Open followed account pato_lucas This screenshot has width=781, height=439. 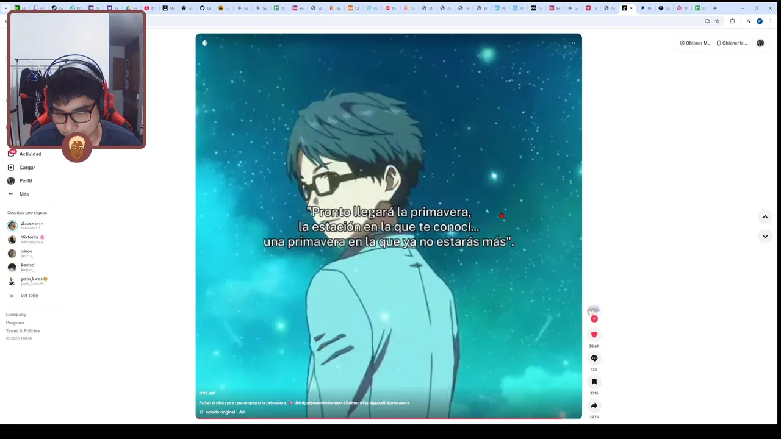[x=34, y=281]
